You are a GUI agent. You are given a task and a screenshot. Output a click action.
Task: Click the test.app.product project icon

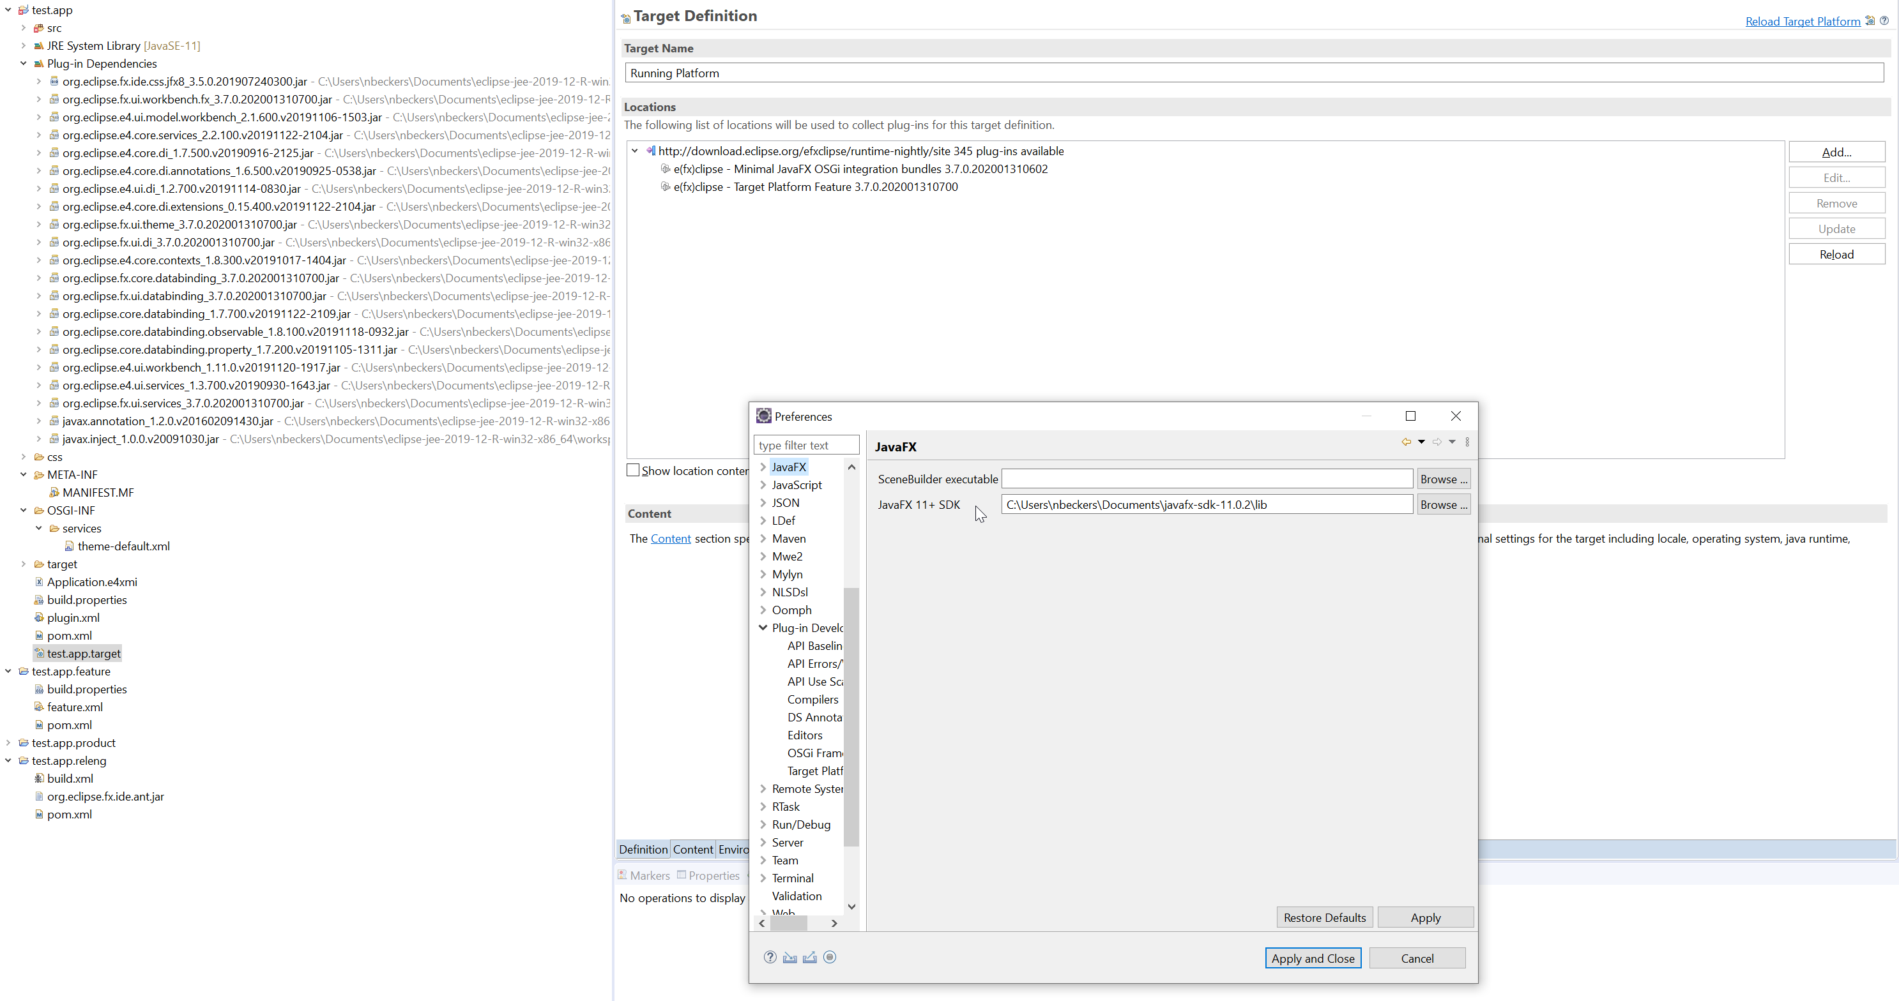point(24,742)
